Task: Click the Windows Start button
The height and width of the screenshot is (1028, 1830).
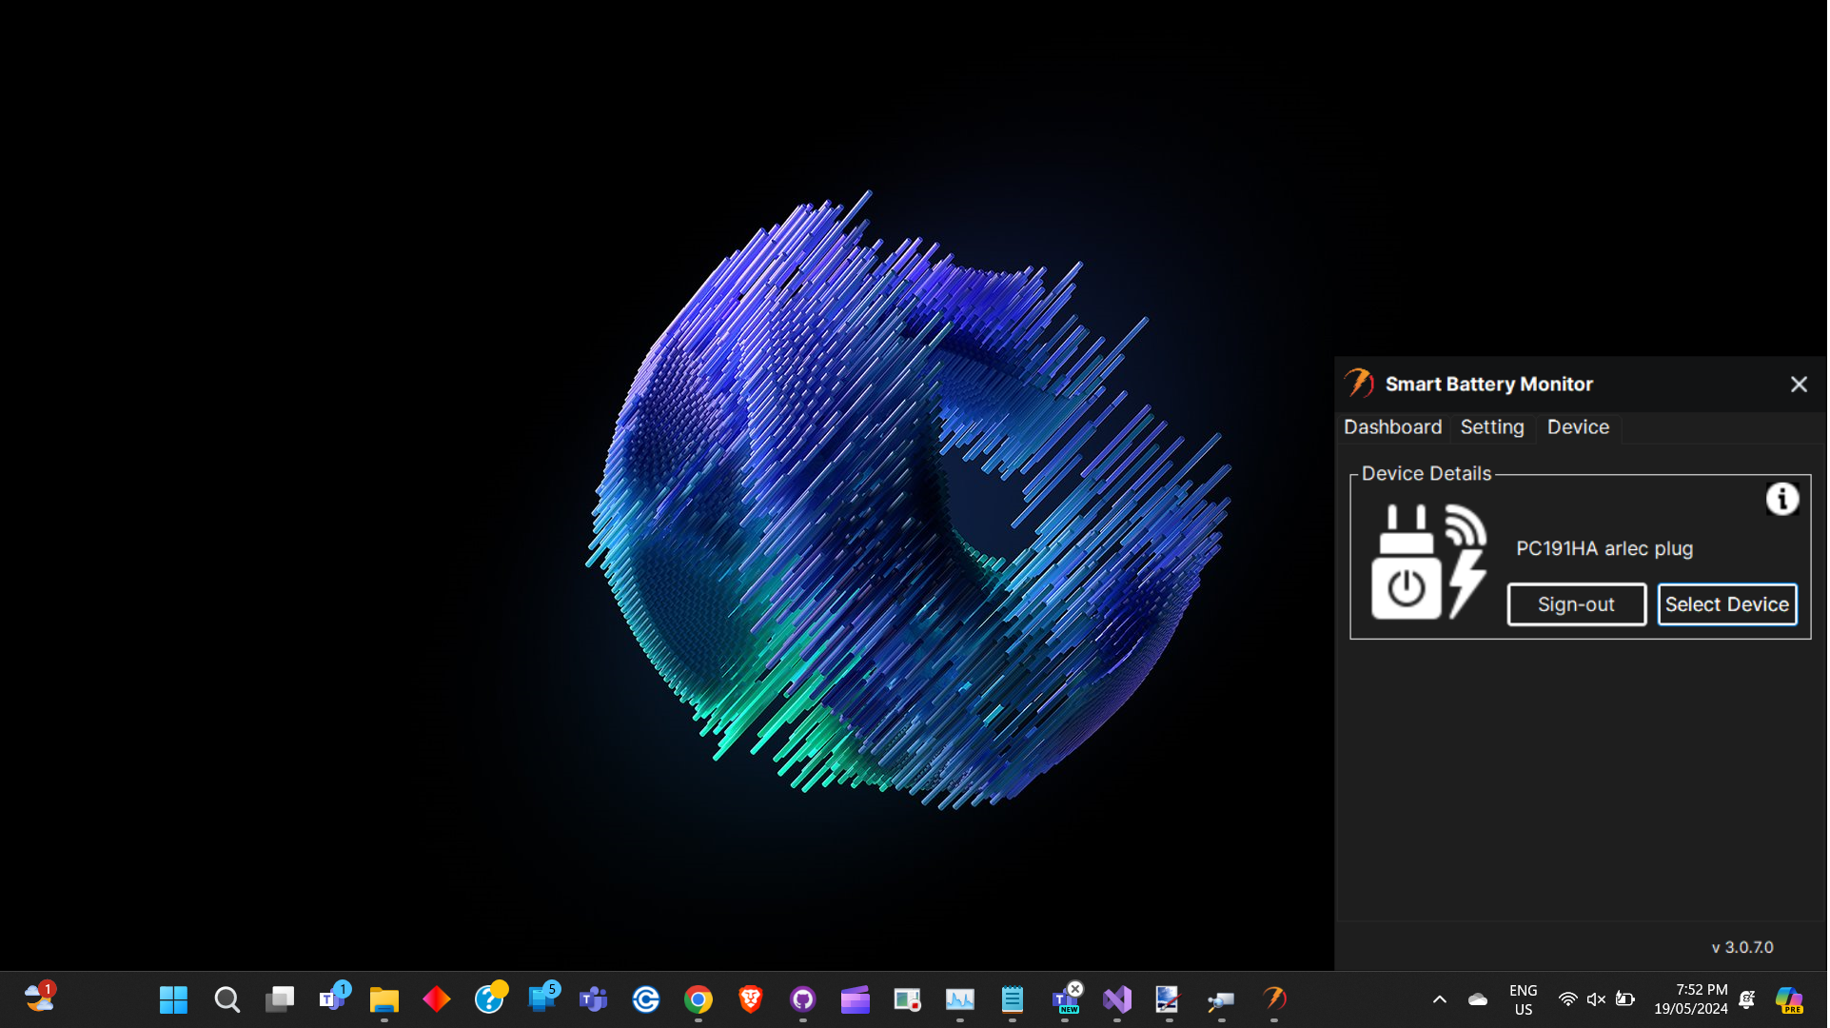Action: pos(173,998)
